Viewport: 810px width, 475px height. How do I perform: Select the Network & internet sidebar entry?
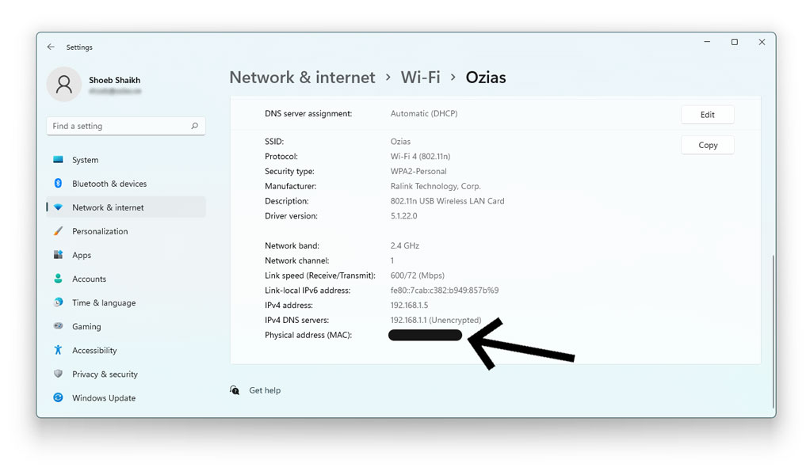click(108, 207)
